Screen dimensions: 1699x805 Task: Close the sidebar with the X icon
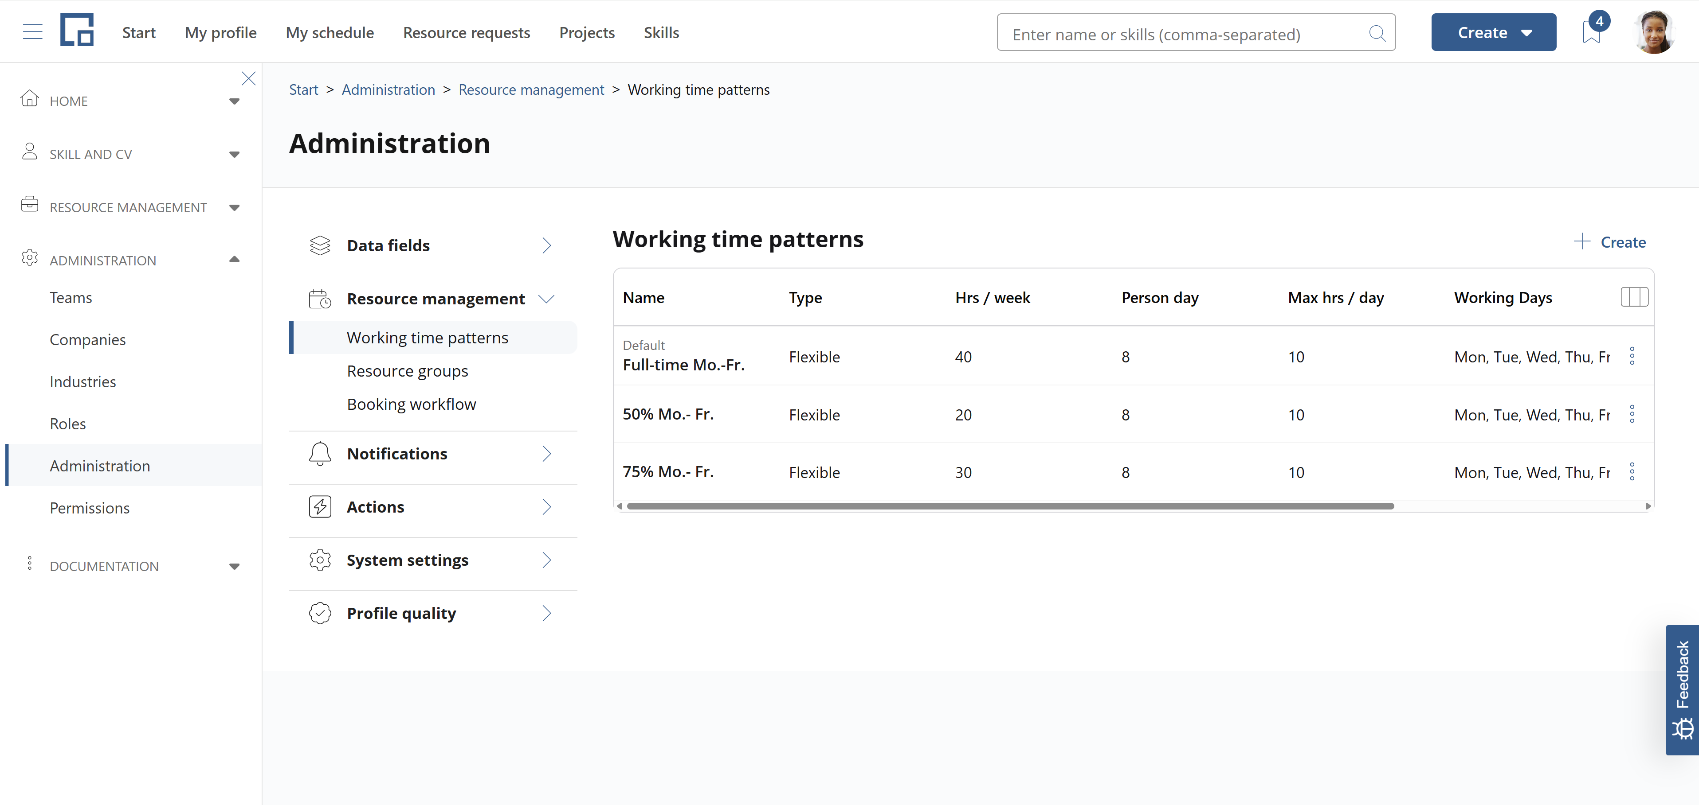pyautogui.click(x=249, y=79)
